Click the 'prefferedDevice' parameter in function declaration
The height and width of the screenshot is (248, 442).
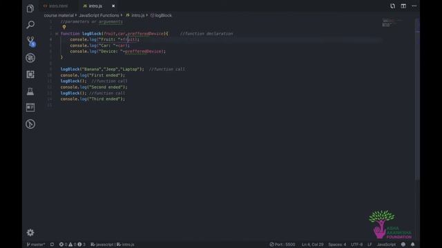(x=145, y=34)
